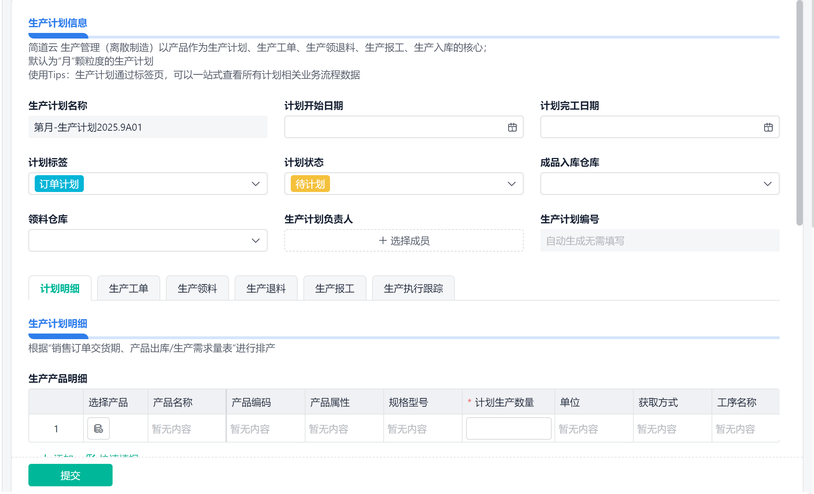The height and width of the screenshot is (494, 814).
Task: Click 选择成员 to assign plan owner
Action: click(x=410, y=241)
